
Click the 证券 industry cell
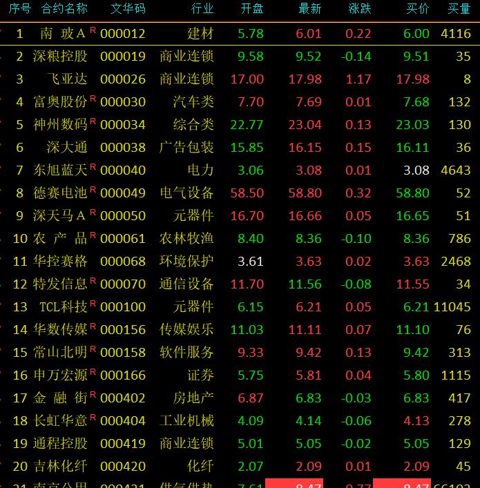200,375
